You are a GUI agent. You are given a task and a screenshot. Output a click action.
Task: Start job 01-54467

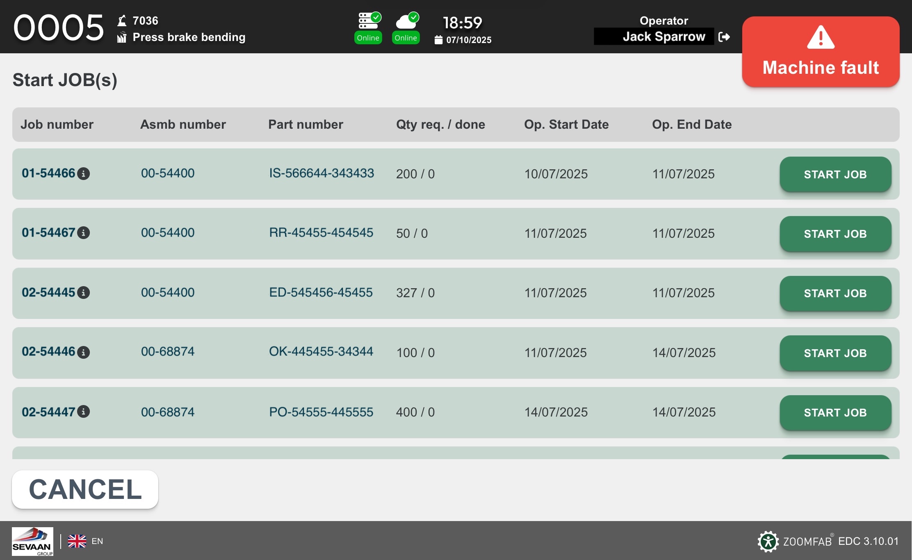[835, 234]
